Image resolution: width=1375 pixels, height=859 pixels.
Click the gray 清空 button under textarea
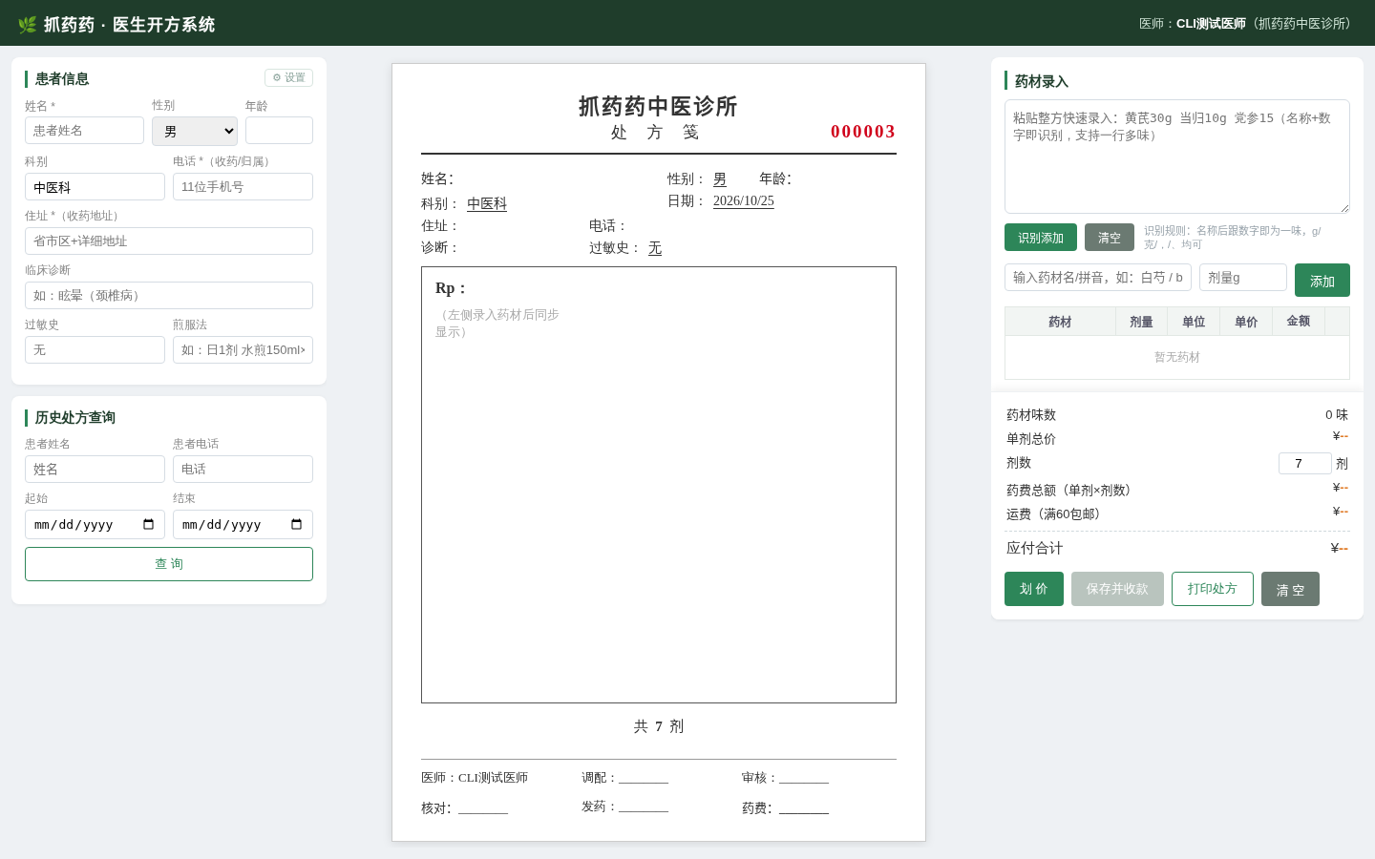click(1110, 238)
